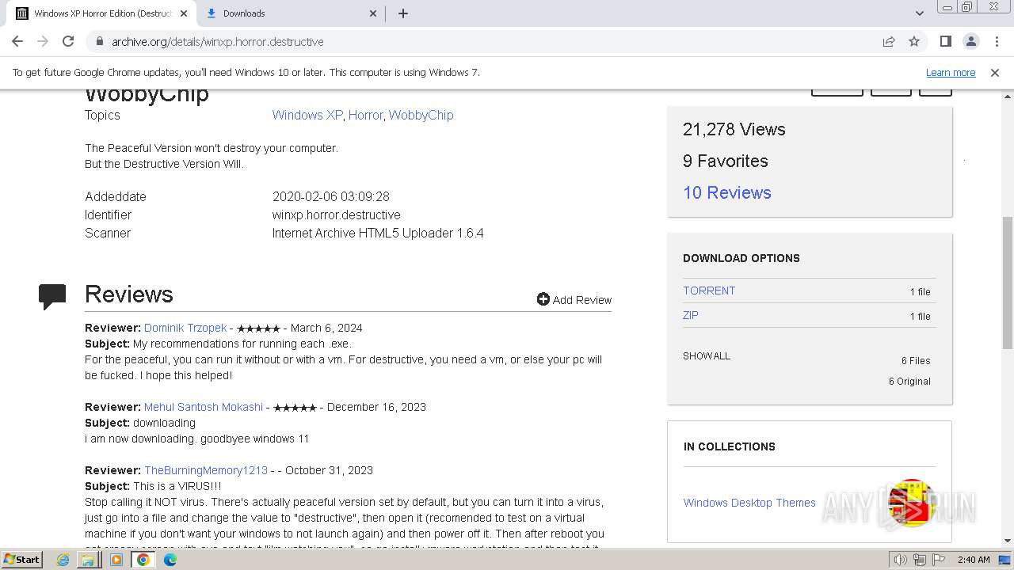1014x570 pixels.
Task: Open Microsoft Edge from the taskbar
Action: (170, 560)
